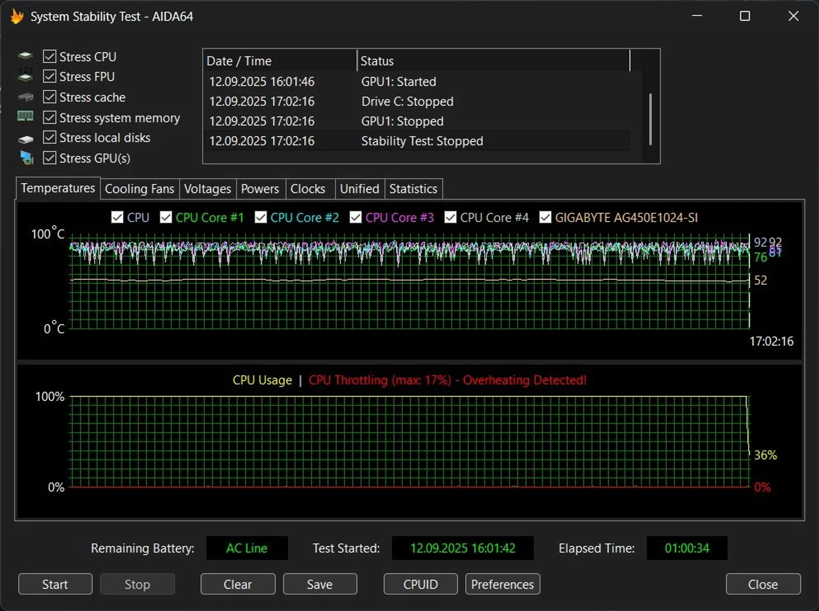
Task: Click the cache chip icon beside Stress cache
Action: click(x=26, y=97)
